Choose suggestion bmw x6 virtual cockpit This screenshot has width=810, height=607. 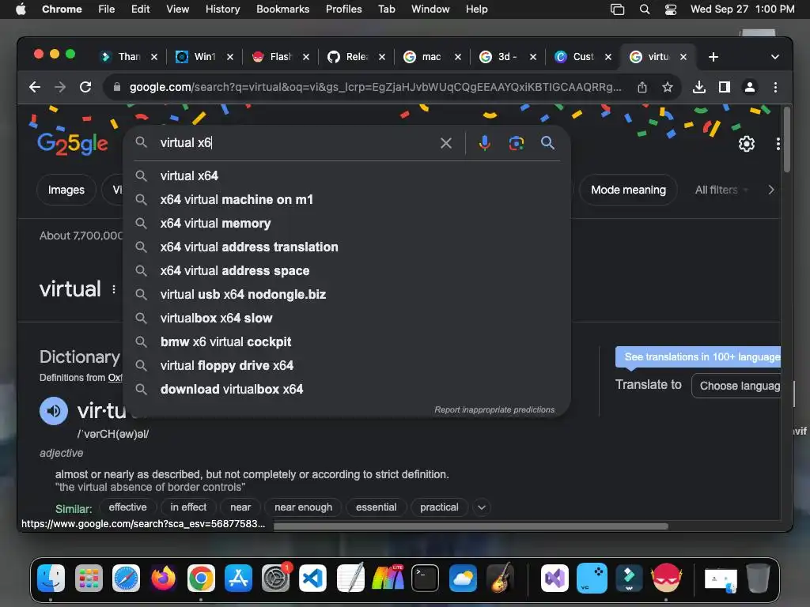click(x=346, y=342)
